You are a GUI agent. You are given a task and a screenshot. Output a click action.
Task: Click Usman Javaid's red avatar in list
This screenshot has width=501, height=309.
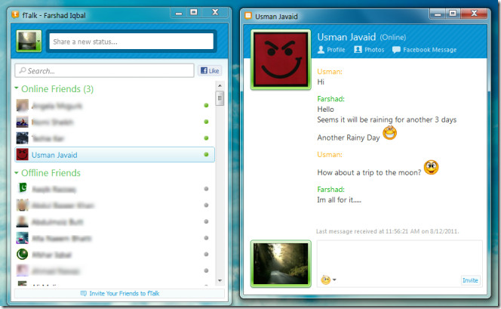(x=23, y=154)
